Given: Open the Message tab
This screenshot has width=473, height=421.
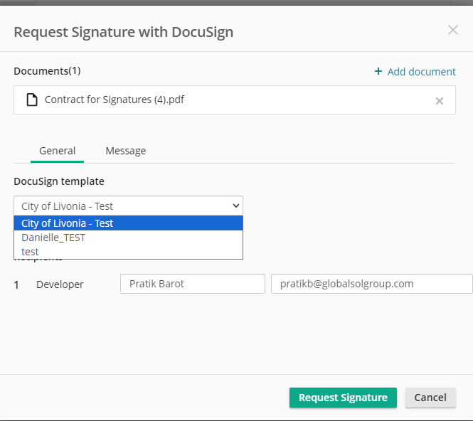Looking at the screenshot, I should coord(126,151).
